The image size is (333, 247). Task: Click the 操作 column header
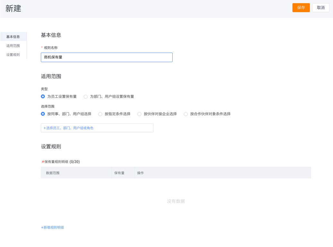(141, 173)
